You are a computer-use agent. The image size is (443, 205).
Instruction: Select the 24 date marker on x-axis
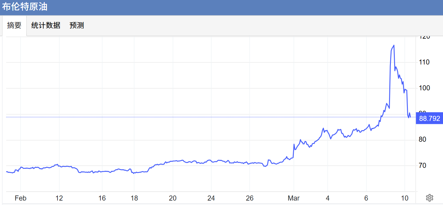(211, 198)
